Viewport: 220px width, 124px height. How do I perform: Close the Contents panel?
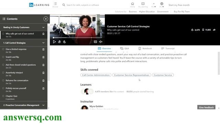click(x=46, y=19)
